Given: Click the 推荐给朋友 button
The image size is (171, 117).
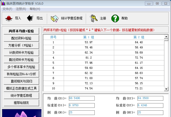Looking at the screenshot, I should pos(22,103).
